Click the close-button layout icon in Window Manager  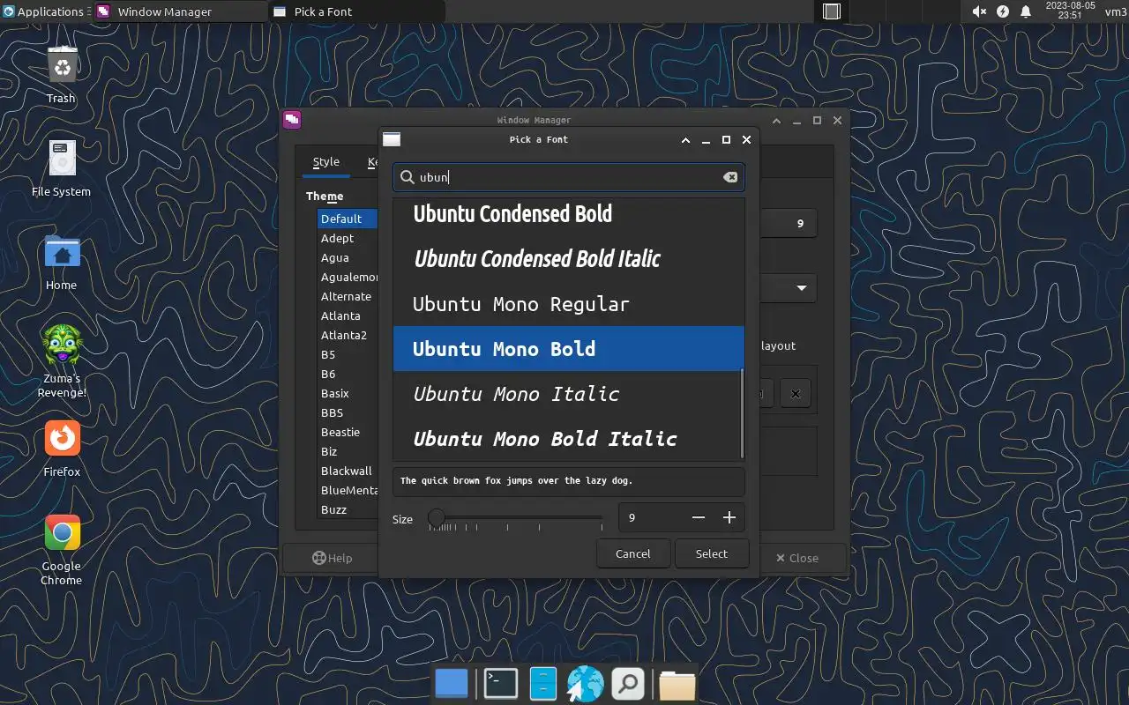coord(796,393)
